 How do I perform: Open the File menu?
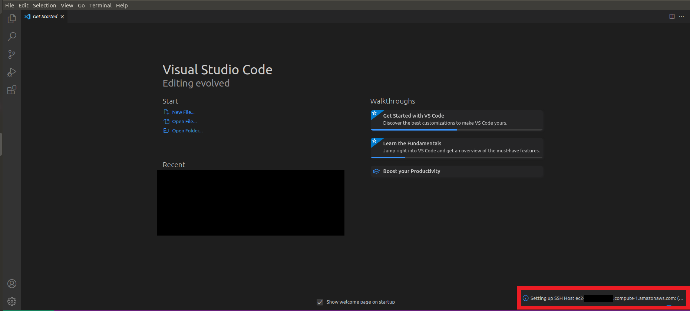tap(10, 6)
